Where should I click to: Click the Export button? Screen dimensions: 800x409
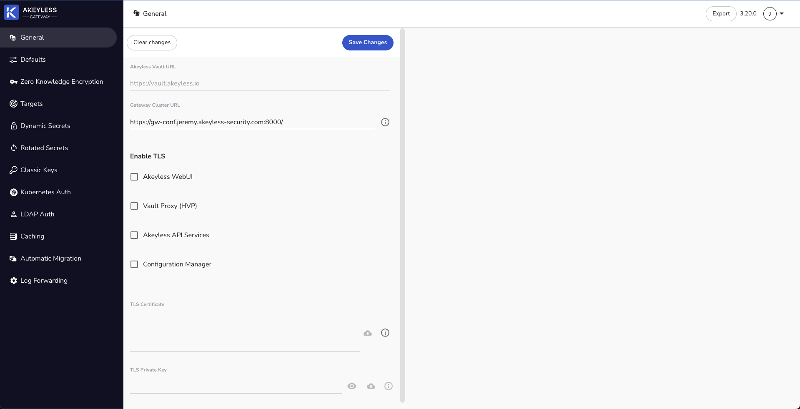(721, 14)
